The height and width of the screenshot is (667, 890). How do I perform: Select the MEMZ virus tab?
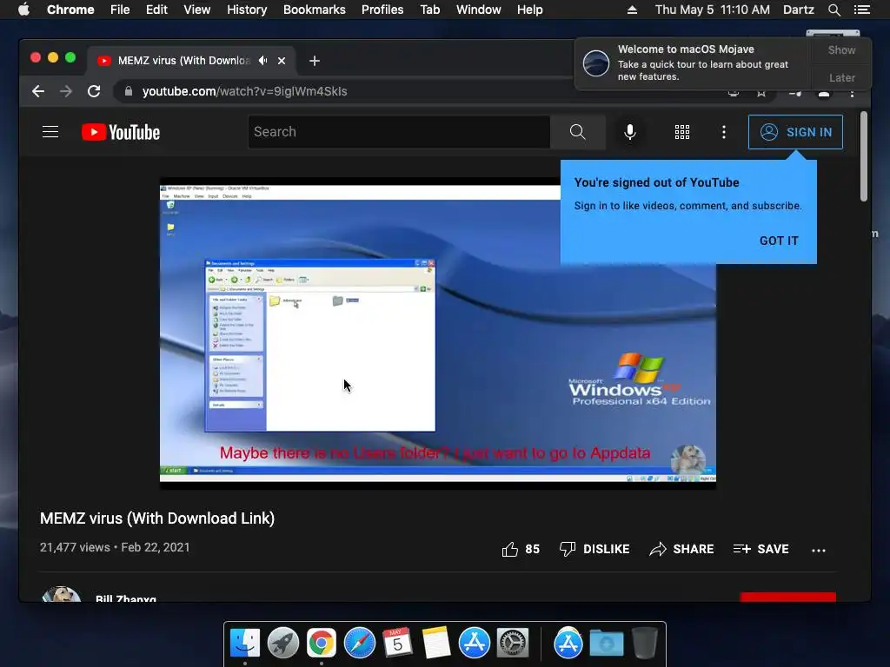tap(183, 61)
